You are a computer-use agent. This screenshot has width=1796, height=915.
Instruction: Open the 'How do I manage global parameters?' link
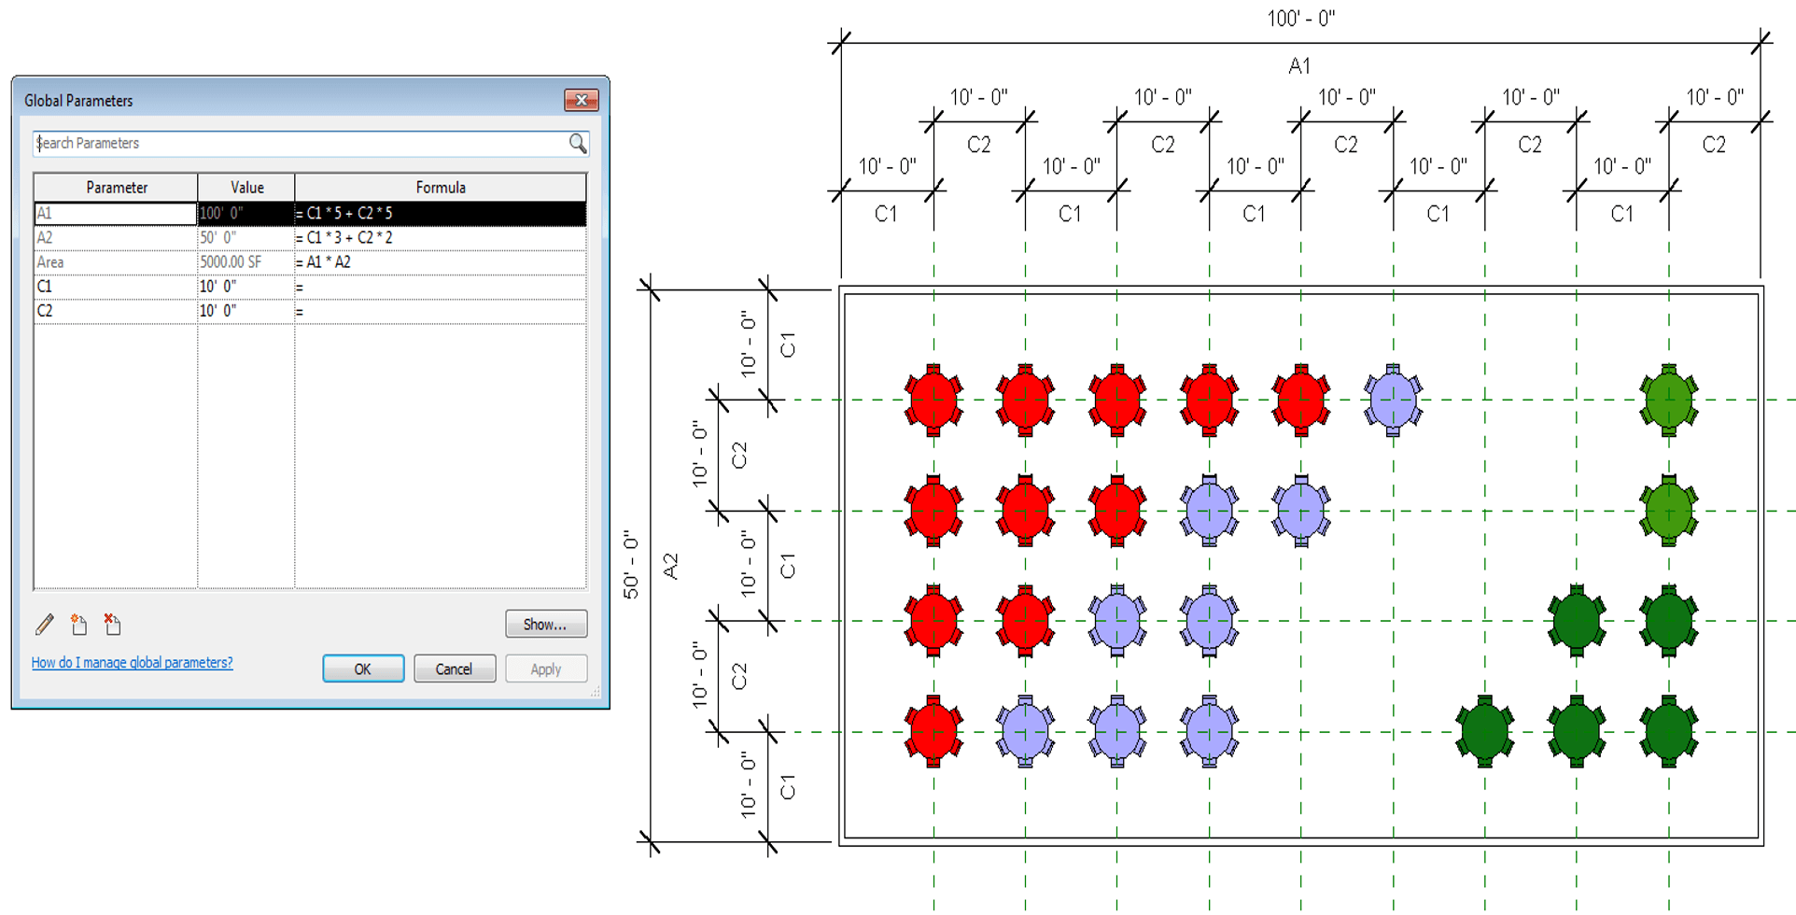coord(132,663)
